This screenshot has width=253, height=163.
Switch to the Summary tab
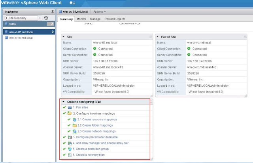pos(66,19)
